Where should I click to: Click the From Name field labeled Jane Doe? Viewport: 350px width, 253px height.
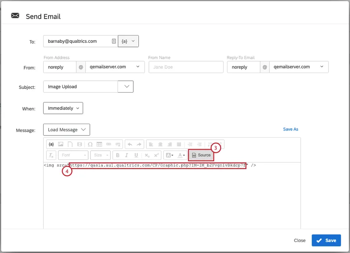click(186, 67)
